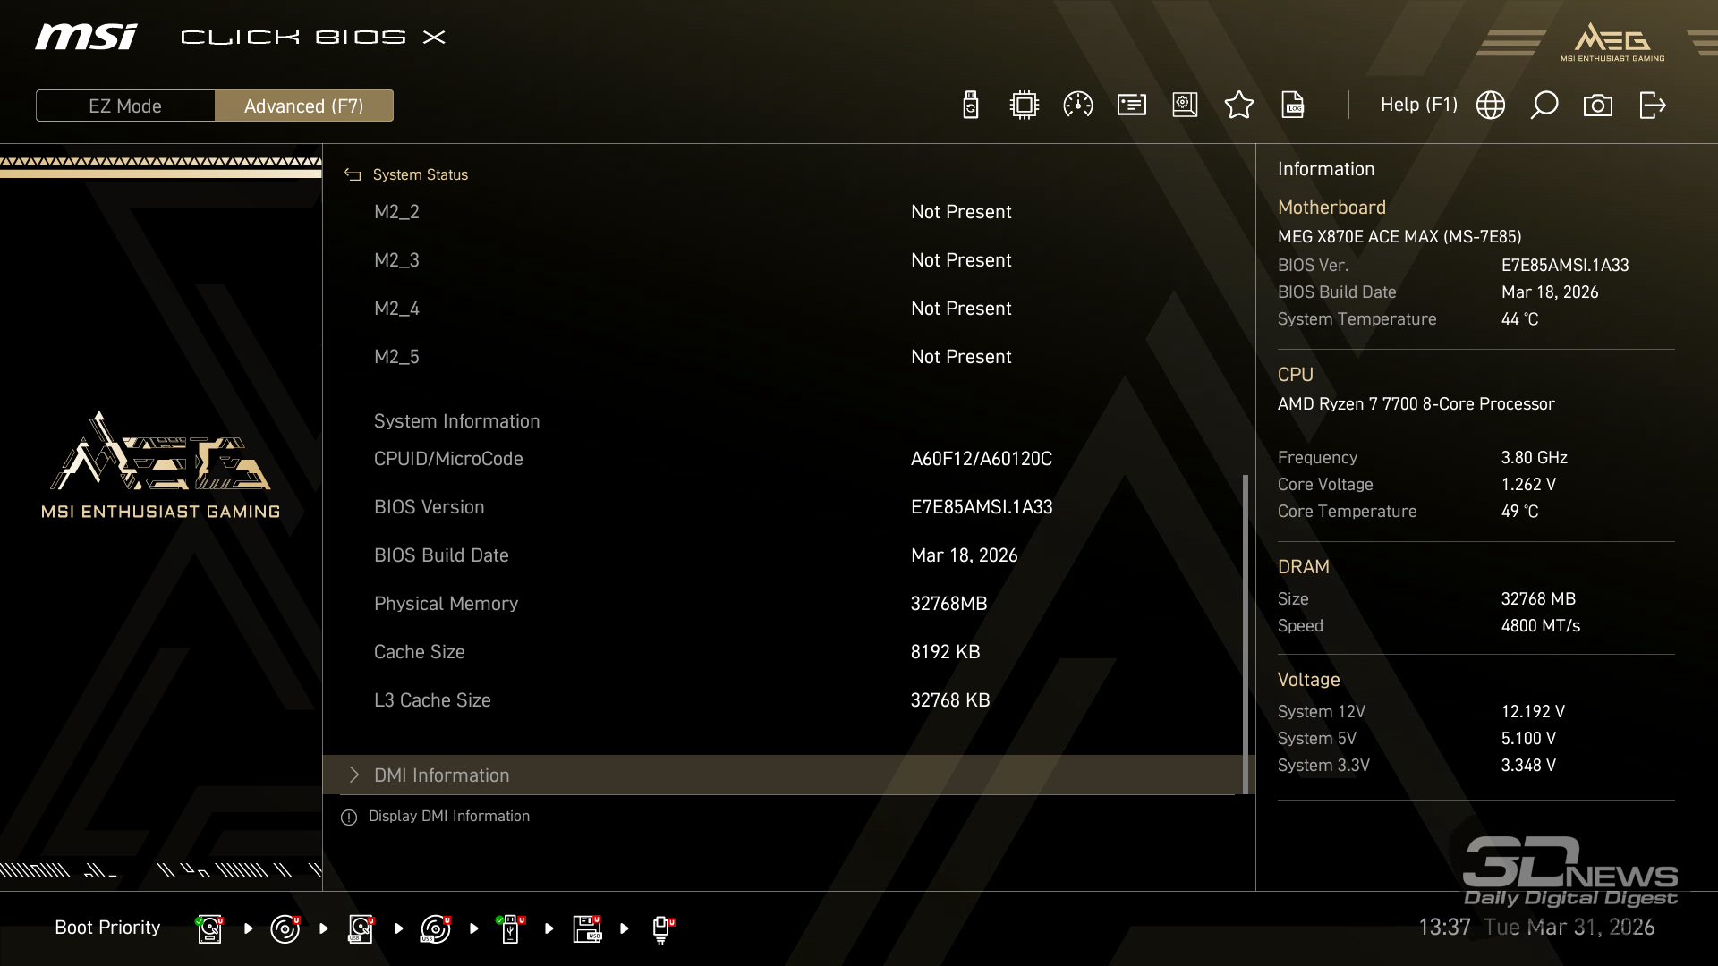The image size is (1718, 966).
Task: Switch to EZ Mode
Action: point(125,106)
